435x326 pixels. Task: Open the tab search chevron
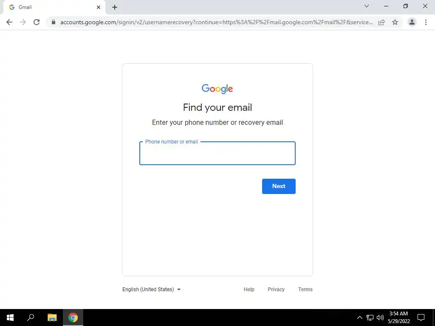(x=367, y=6)
